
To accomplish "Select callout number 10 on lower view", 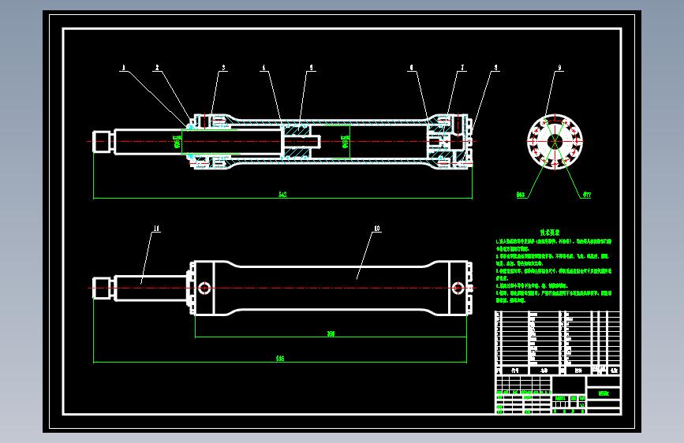I will coord(377,229).
